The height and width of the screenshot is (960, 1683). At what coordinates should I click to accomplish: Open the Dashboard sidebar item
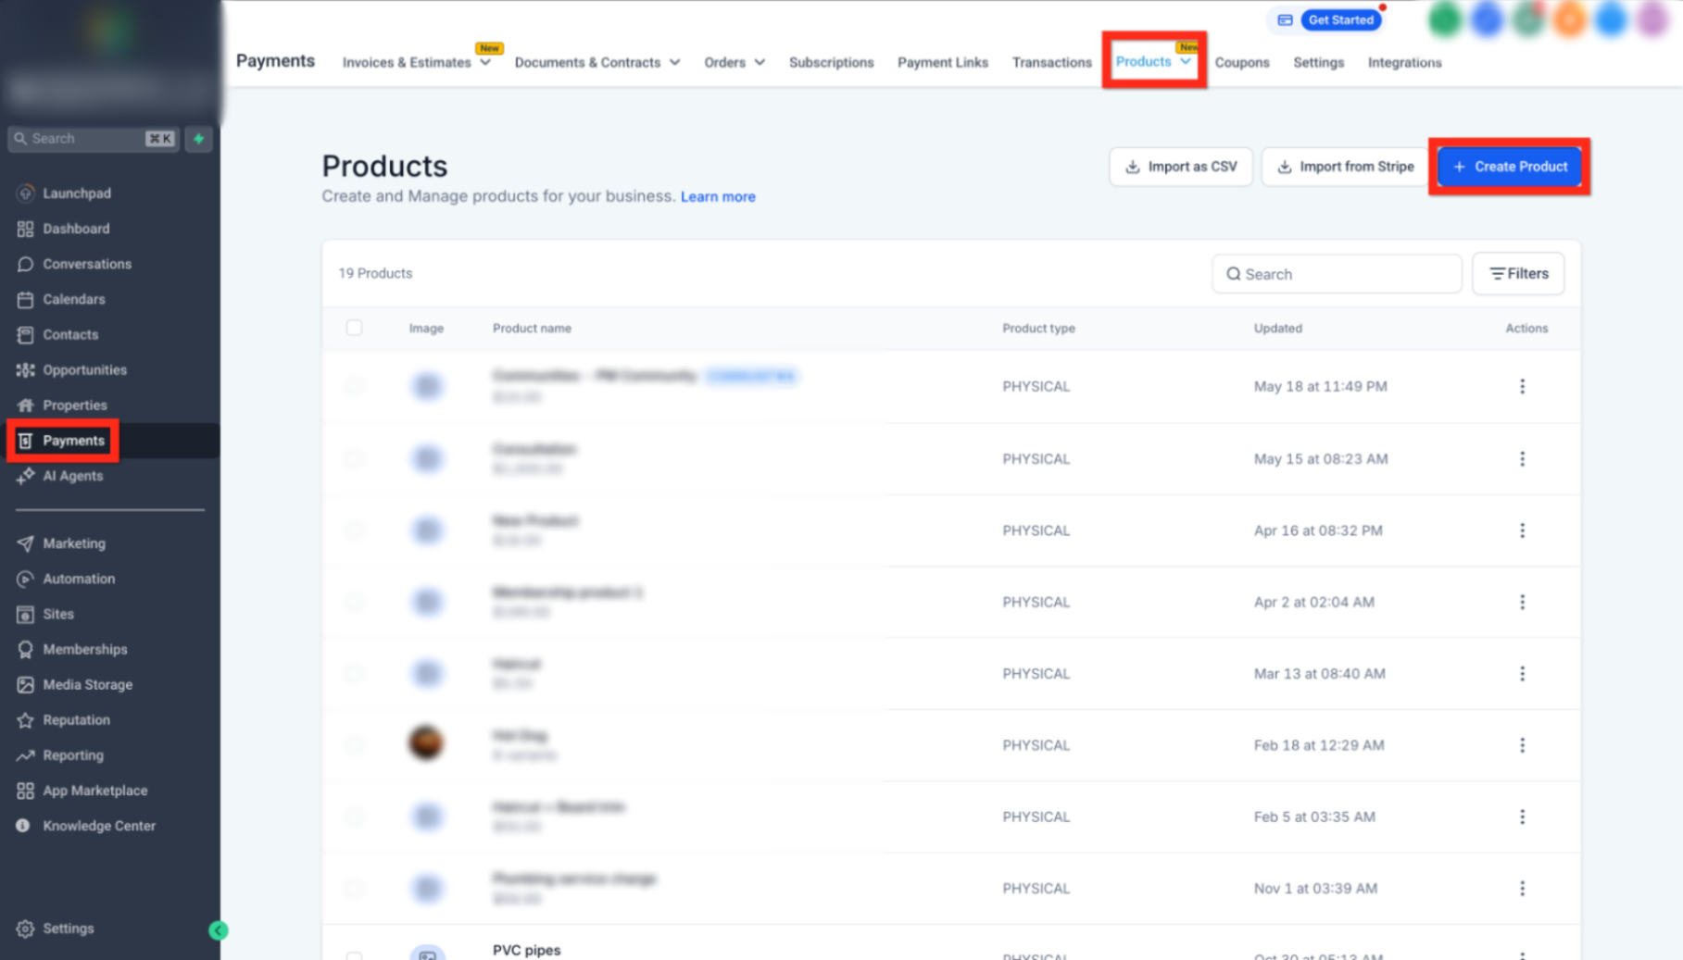[76, 229]
